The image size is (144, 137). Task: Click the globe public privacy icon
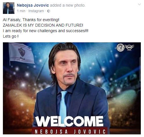coord(49,11)
